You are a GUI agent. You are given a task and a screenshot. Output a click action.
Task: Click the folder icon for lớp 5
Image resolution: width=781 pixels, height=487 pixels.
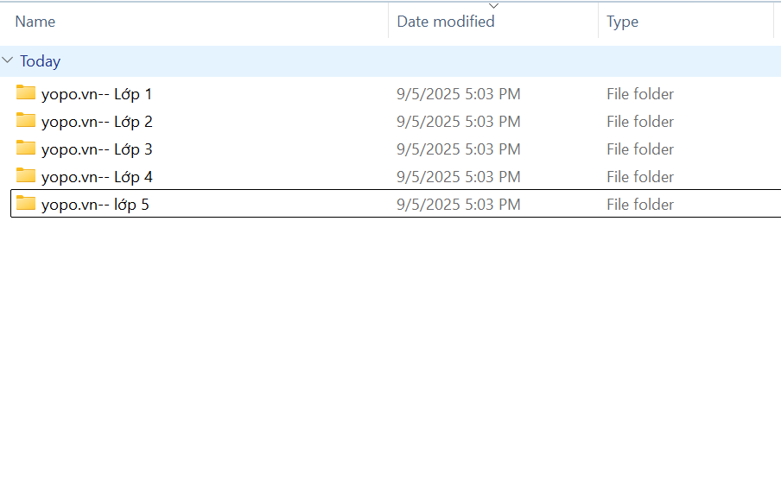pyautogui.click(x=26, y=204)
